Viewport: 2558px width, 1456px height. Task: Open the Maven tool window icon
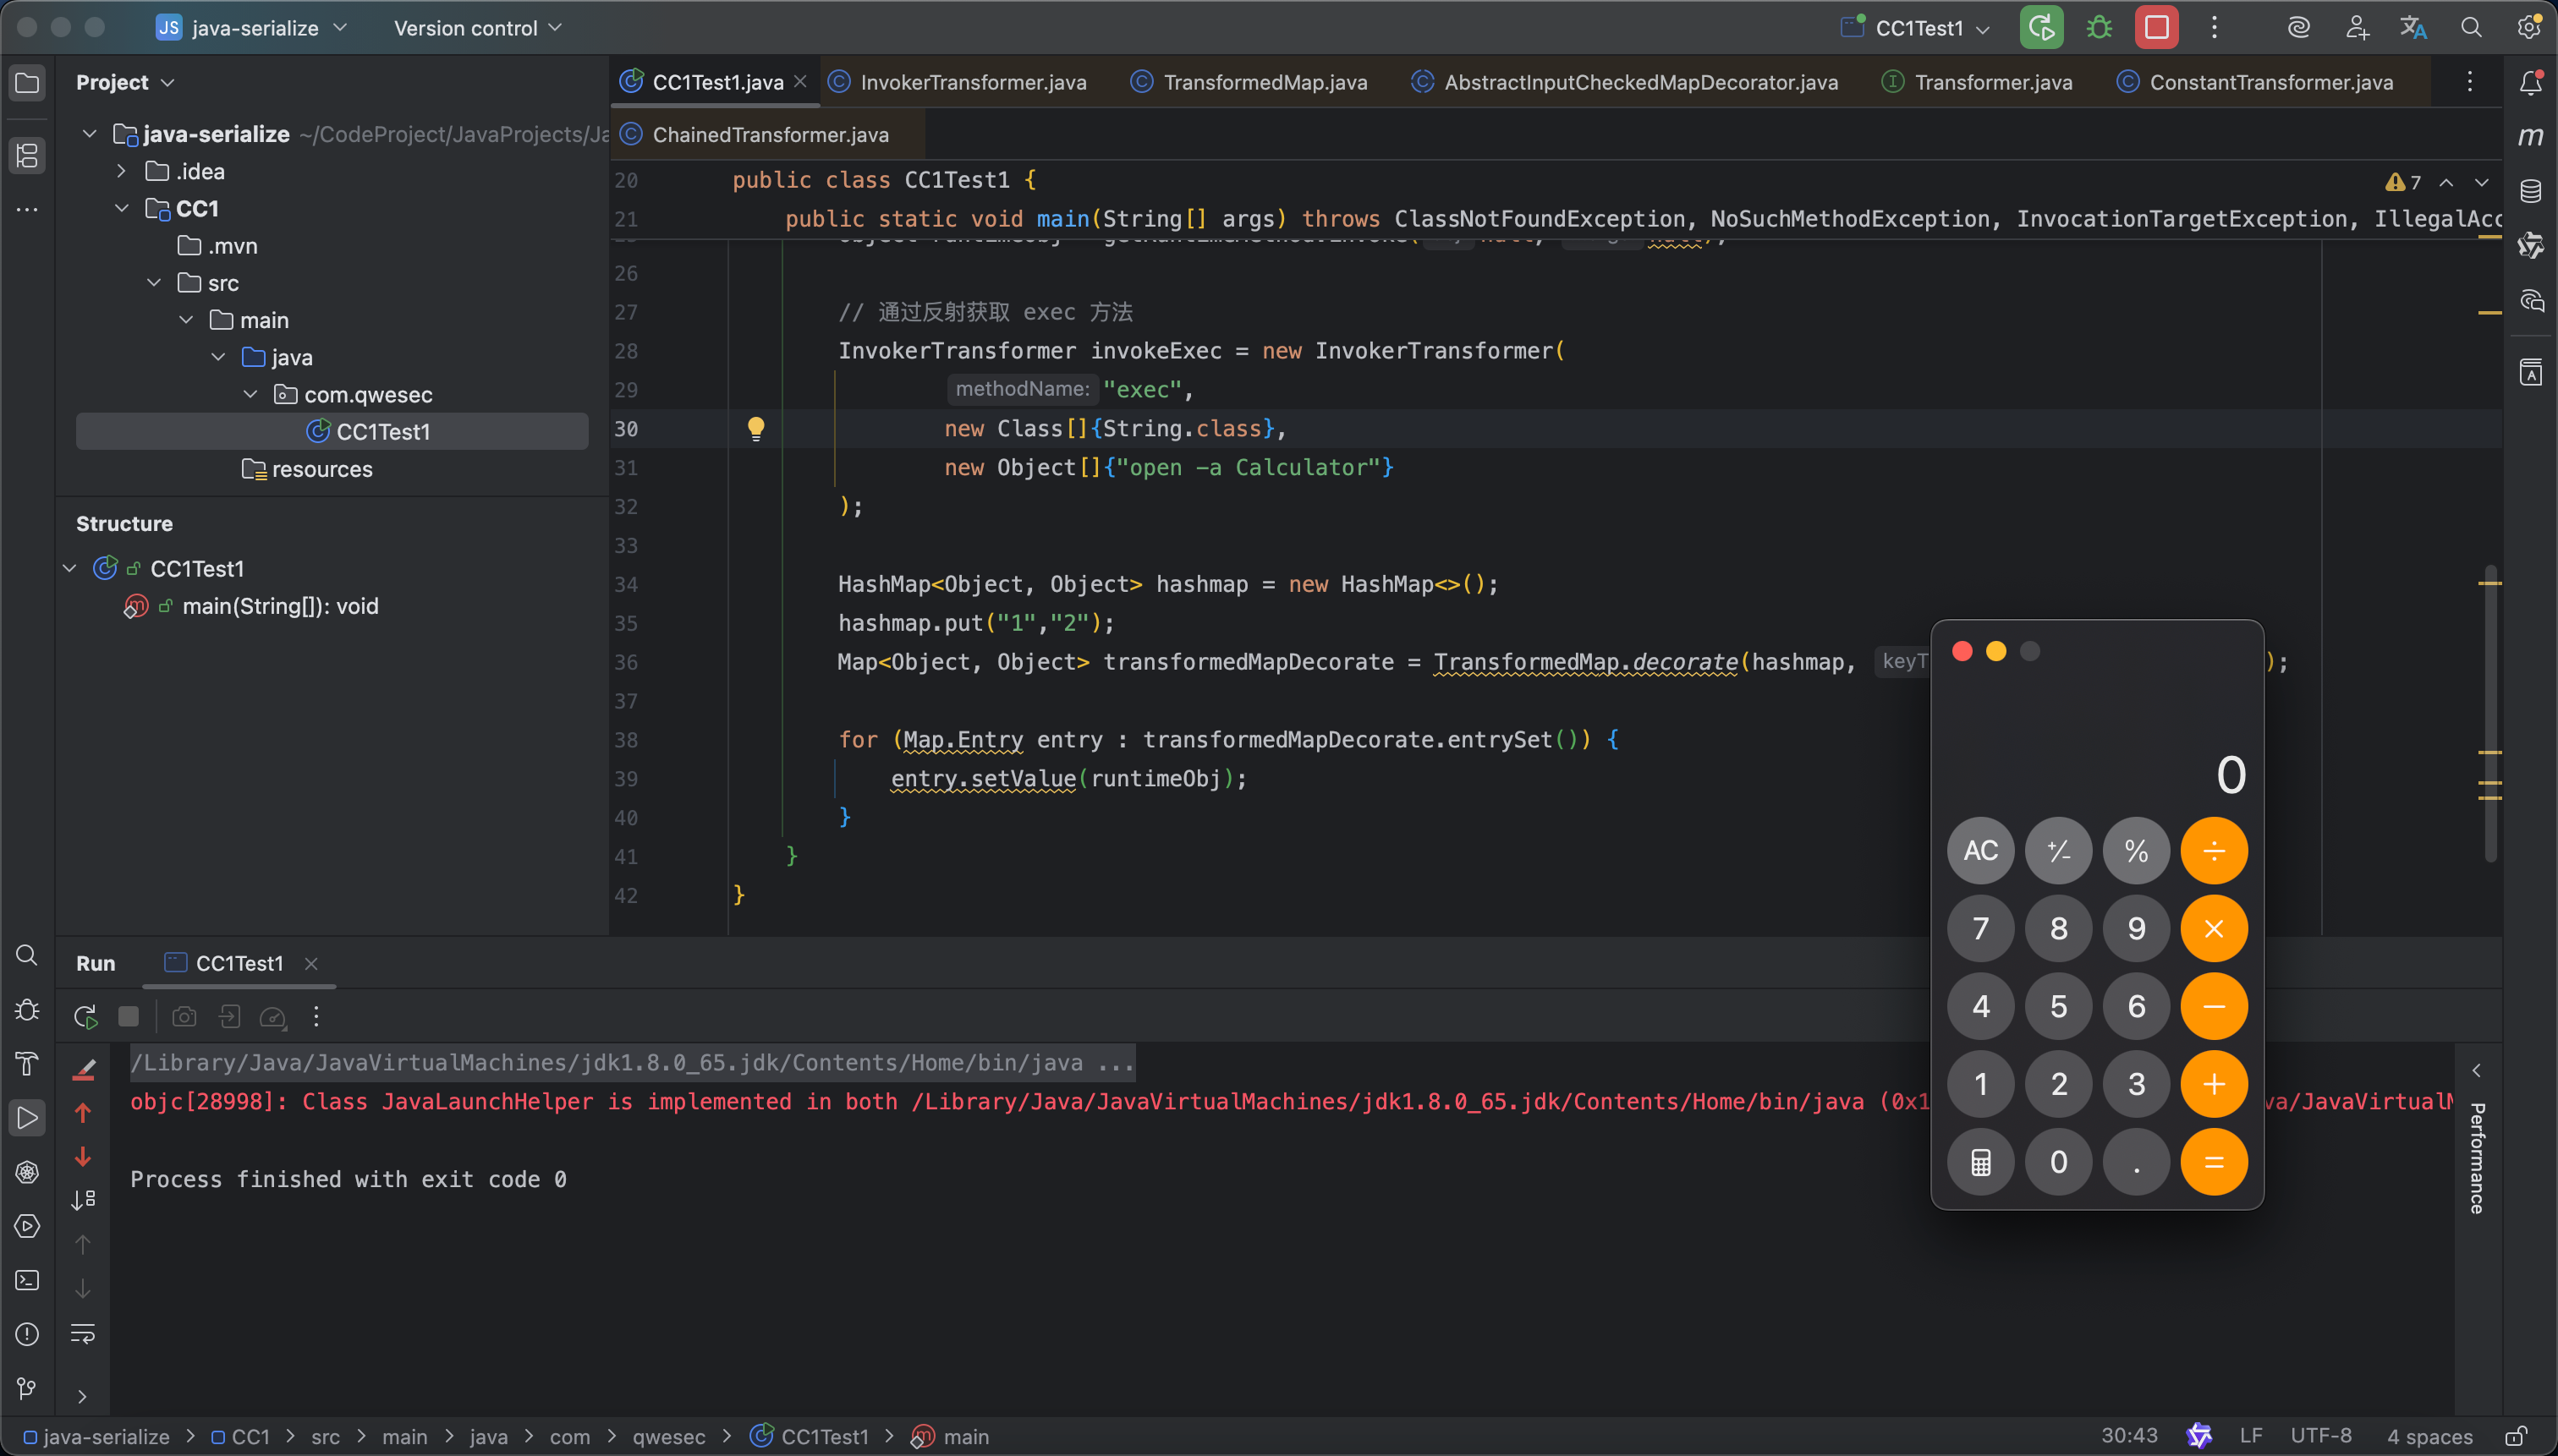coord(2530,136)
